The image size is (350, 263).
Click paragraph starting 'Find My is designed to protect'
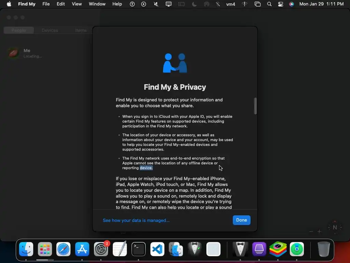click(x=169, y=103)
